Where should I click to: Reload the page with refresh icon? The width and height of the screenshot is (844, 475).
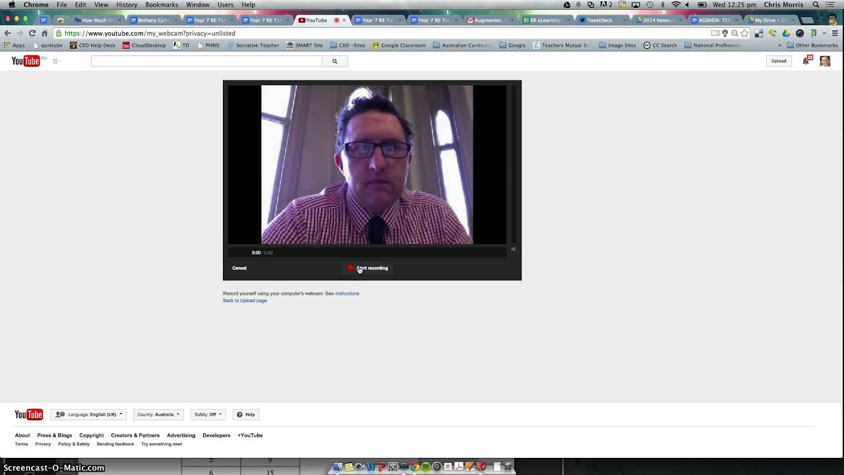pos(32,33)
